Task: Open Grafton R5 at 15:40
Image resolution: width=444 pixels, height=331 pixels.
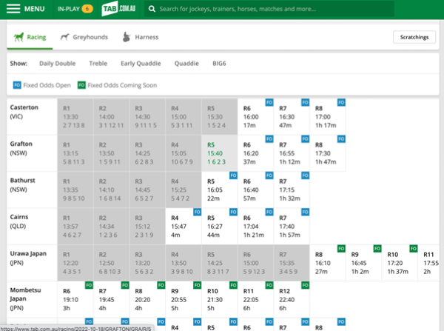Action: (220, 153)
